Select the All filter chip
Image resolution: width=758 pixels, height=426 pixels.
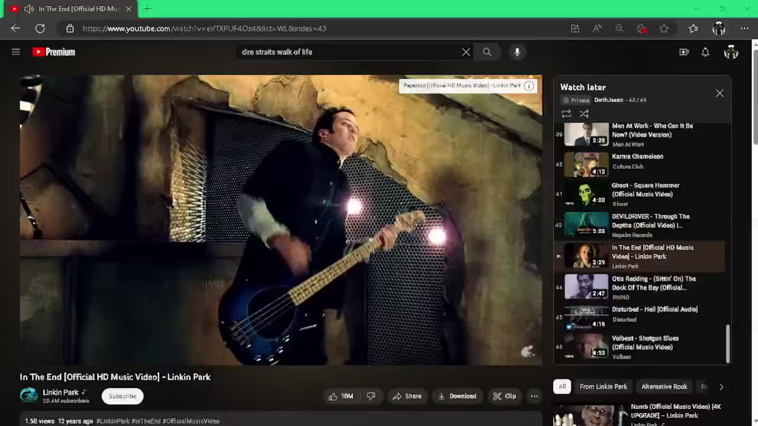[562, 386]
